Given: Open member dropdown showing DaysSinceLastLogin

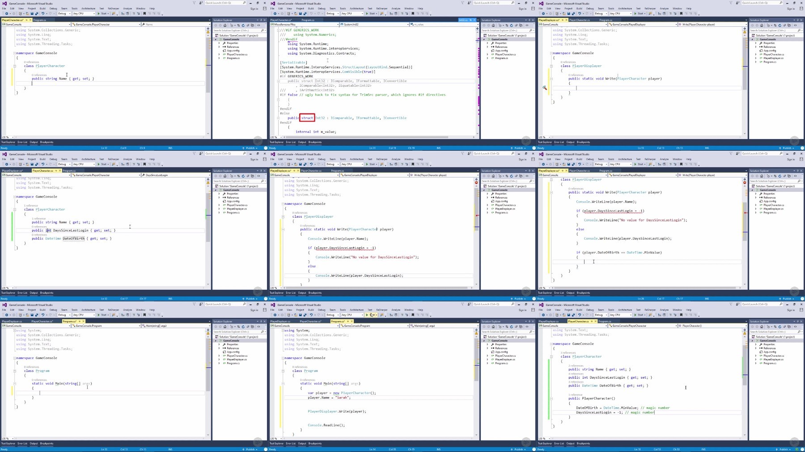Looking at the screenshot, I should [x=175, y=175].
